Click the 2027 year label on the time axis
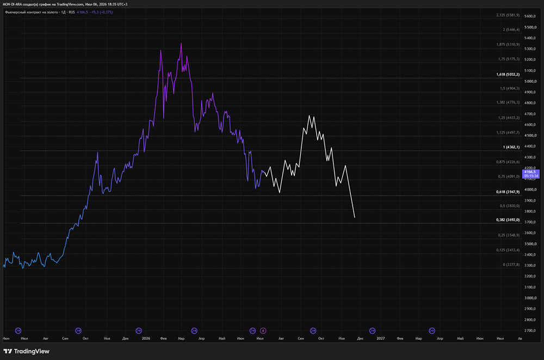This screenshot has width=544, height=360. tap(381, 338)
